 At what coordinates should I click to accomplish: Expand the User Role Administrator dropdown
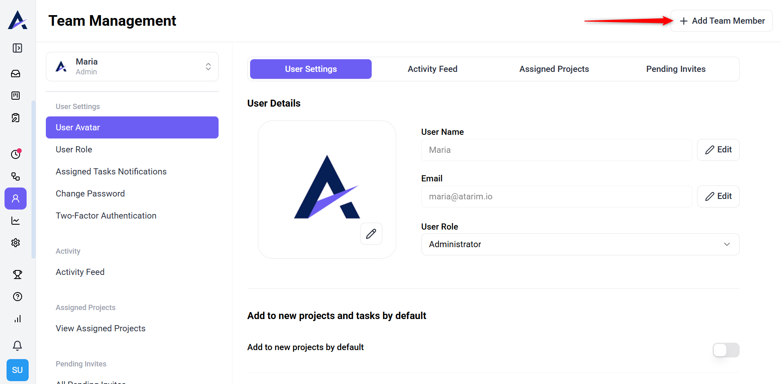(x=580, y=244)
